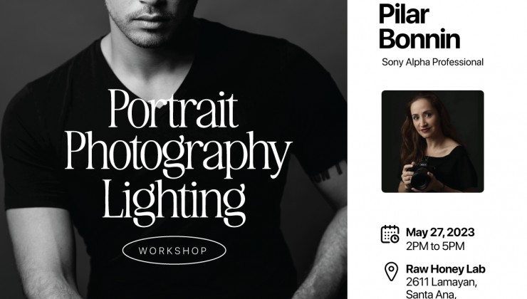This screenshot has width=527, height=299.
Task: Click the word 'Portrait' in title
Action: (174, 108)
